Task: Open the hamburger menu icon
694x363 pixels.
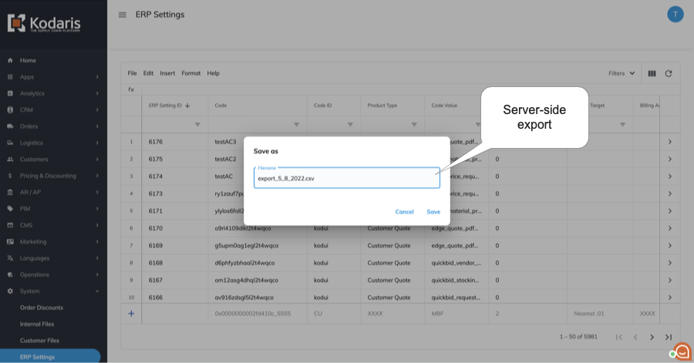Action: [x=122, y=15]
